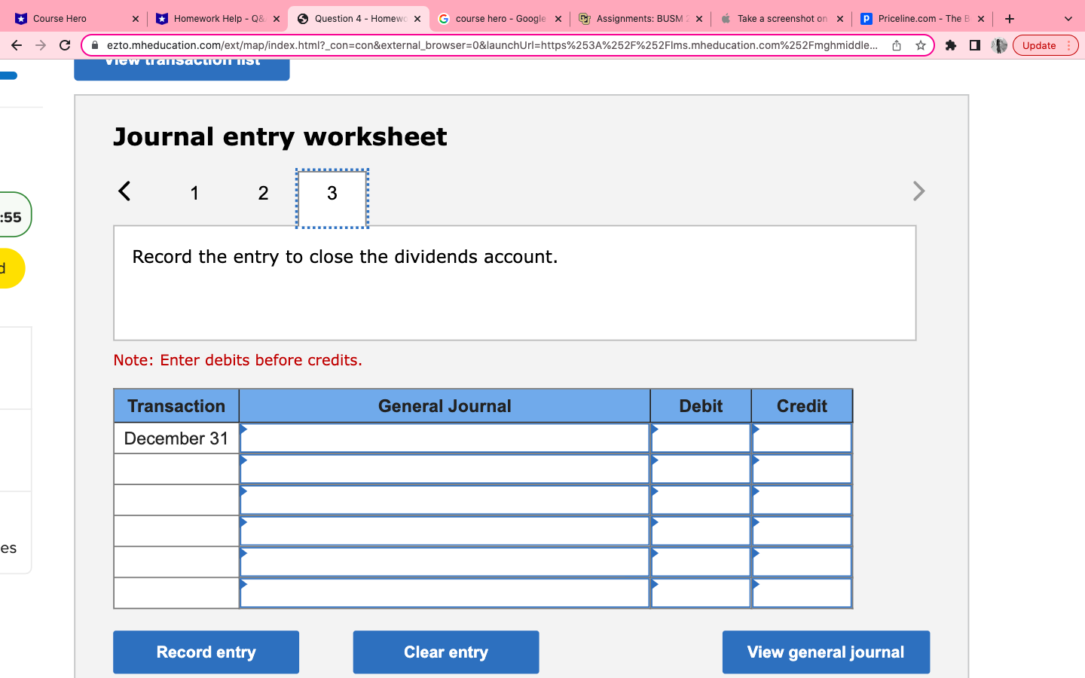Click the Chrome profile avatar
The width and height of the screenshot is (1085, 678).
(998, 45)
